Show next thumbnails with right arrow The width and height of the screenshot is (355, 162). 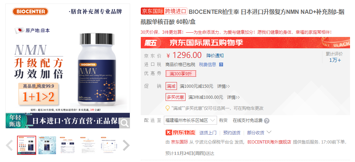click(x=126, y=145)
